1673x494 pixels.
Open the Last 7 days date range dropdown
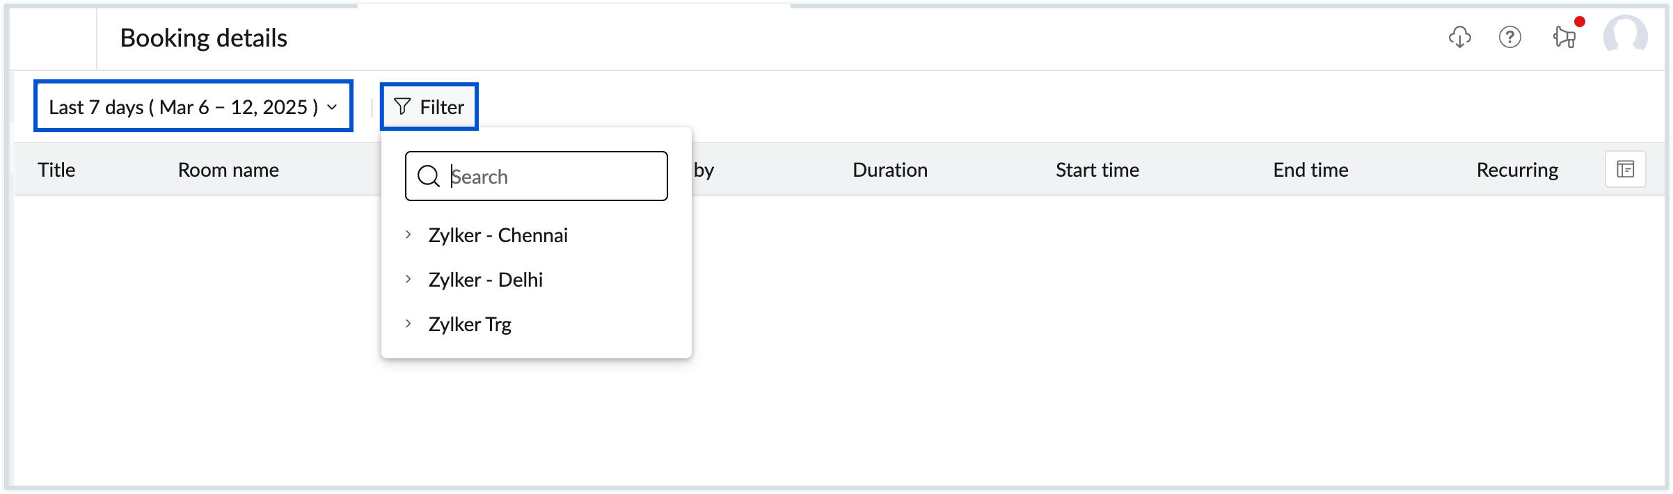click(193, 106)
